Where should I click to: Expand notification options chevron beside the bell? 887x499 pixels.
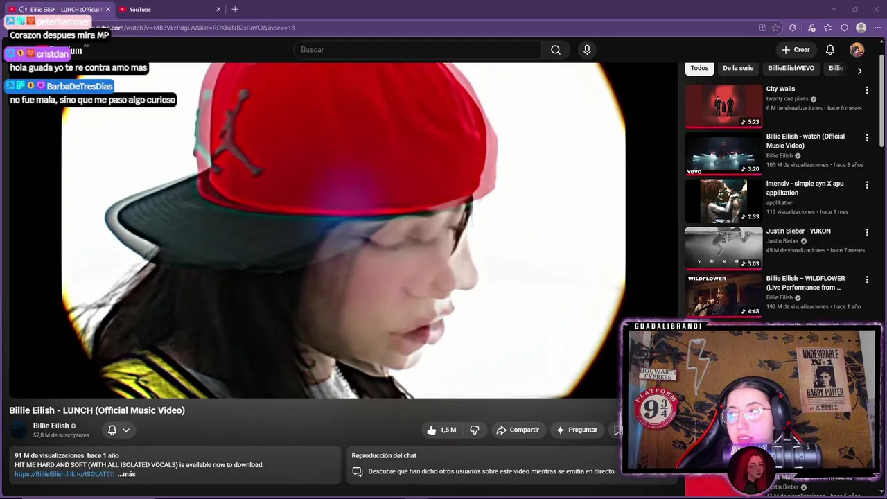click(126, 430)
